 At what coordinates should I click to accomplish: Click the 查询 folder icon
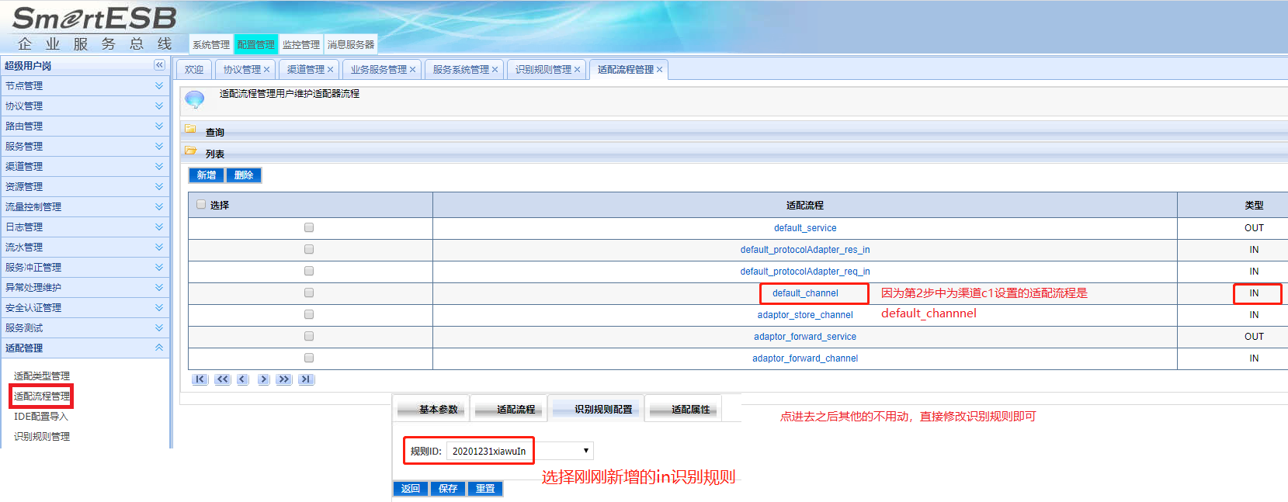pyautogui.click(x=190, y=130)
